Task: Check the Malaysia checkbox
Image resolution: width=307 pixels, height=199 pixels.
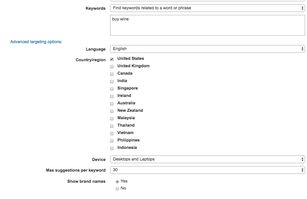Action: point(112,118)
